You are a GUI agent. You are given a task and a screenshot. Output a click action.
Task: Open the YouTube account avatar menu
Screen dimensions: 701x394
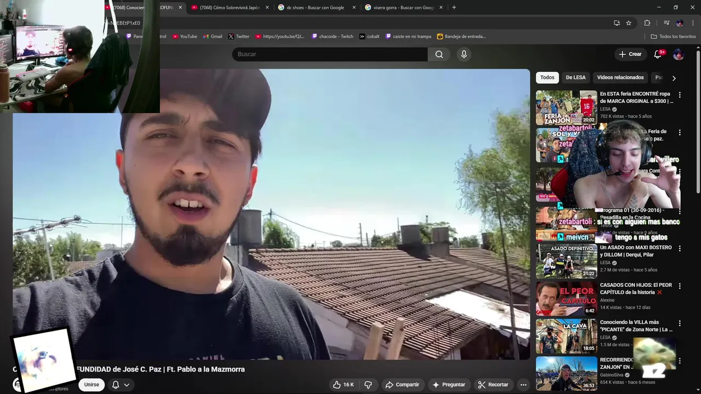coord(678,54)
